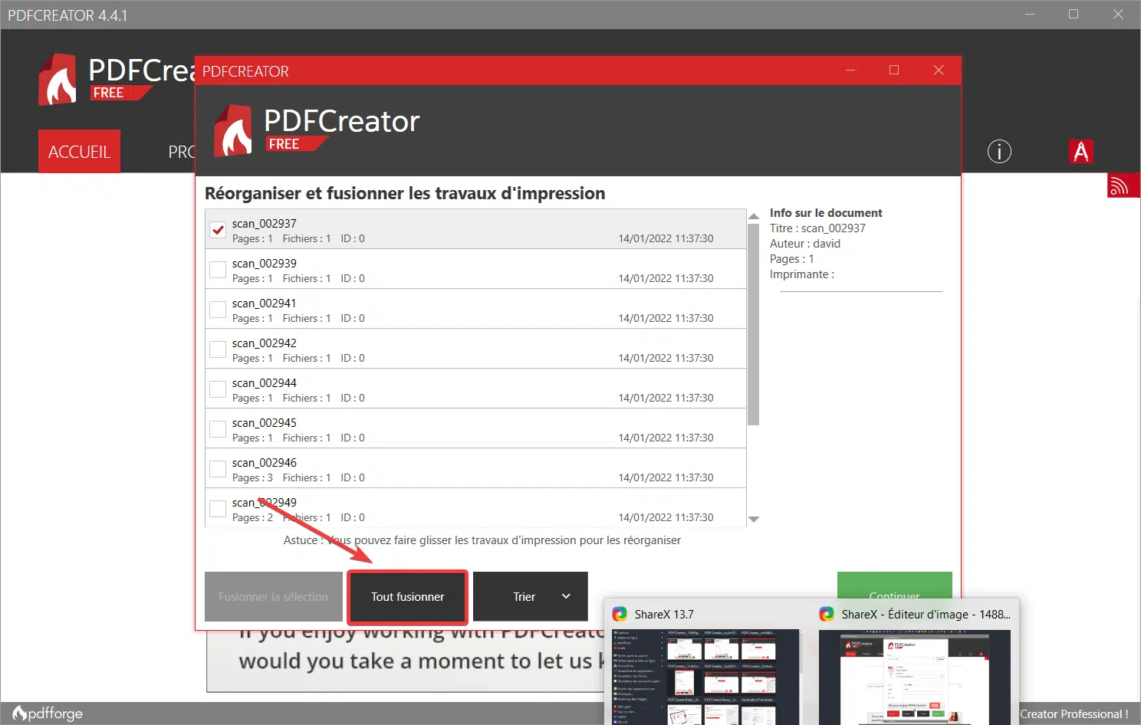
Task: Check the scan_002939 checkbox
Action: pos(218,269)
